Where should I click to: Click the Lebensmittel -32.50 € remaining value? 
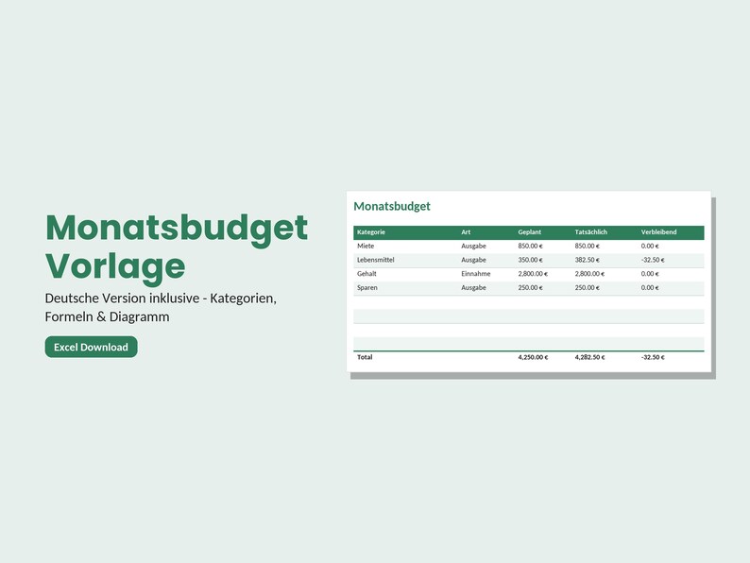653,260
